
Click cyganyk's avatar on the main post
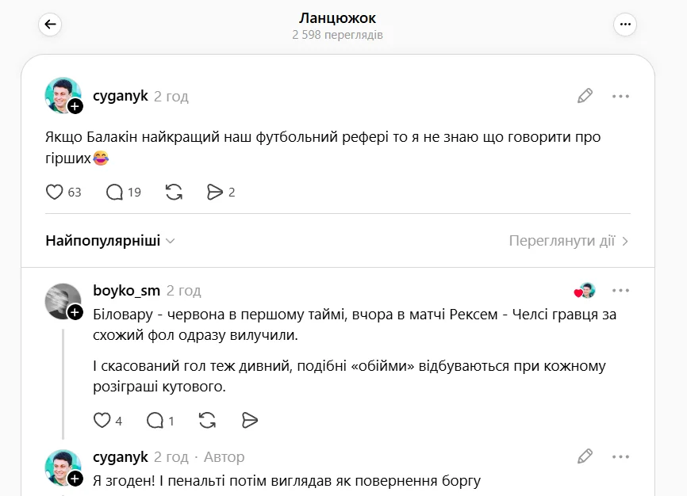pos(62,95)
